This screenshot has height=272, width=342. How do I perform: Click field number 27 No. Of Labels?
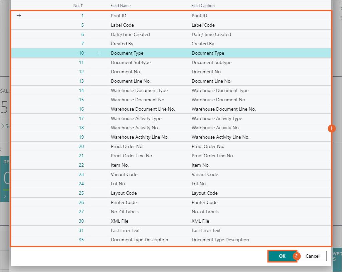[81, 212]
